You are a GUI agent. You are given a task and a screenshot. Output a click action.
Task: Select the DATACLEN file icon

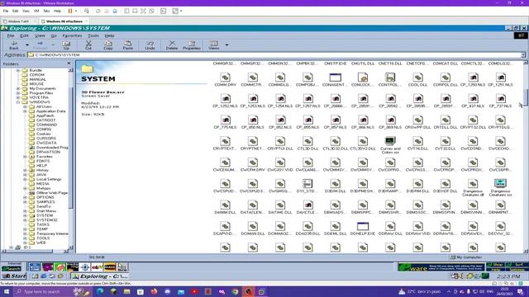click(x=253, y=205)
